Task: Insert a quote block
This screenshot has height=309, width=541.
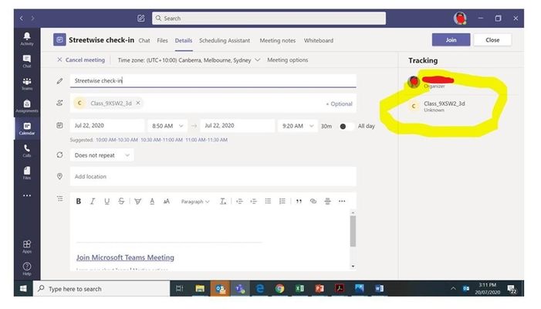Action: click(x=299, y=202)
